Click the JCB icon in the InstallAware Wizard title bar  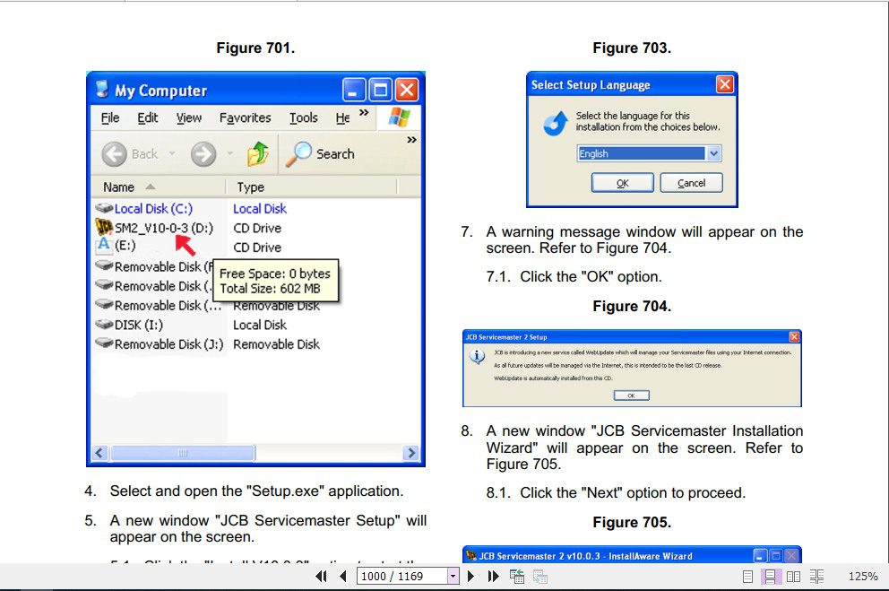tap(471, 555)
